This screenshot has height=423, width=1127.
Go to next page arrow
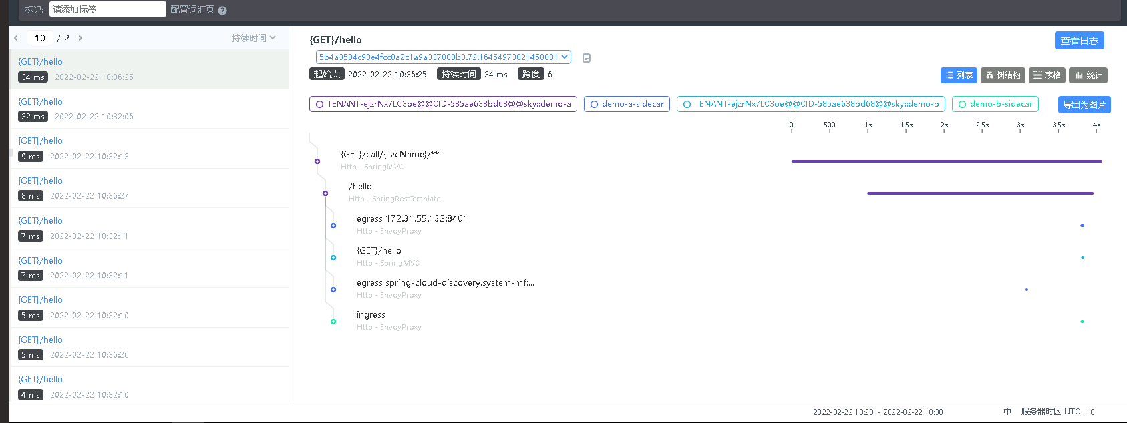coord(80,38)
